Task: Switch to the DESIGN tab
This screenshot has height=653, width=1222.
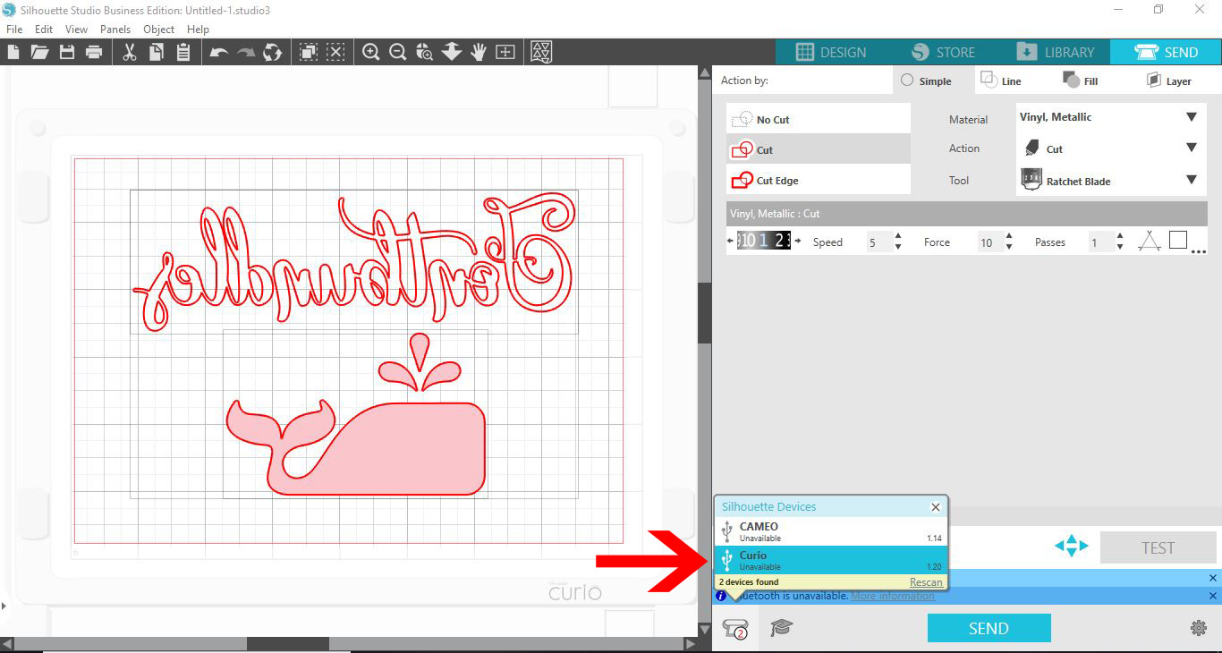Action: [x=830, y=52]
